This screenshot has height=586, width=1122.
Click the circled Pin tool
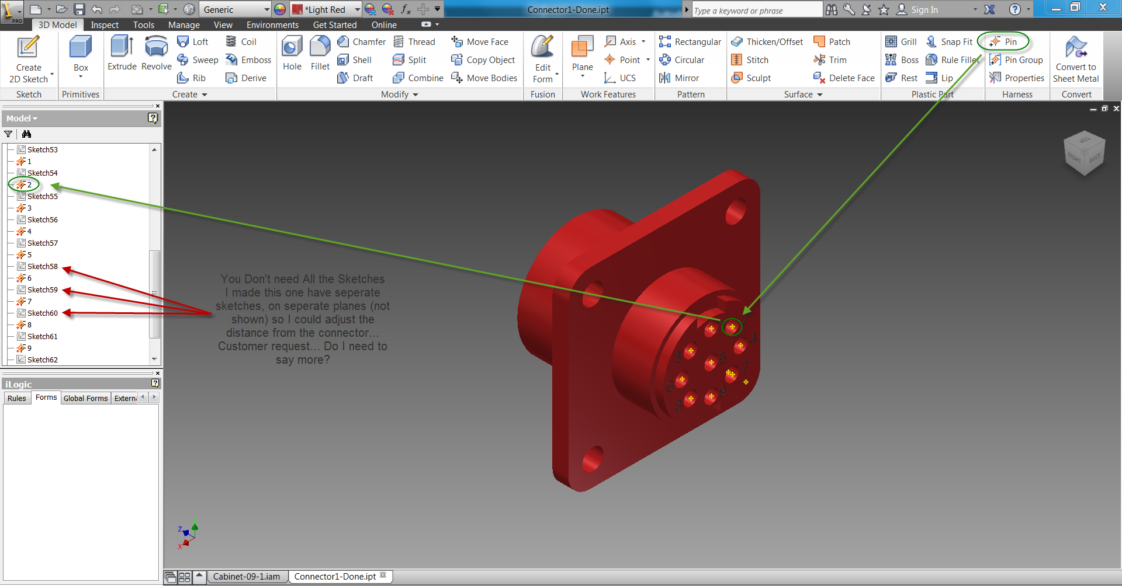click(1004, 41)
